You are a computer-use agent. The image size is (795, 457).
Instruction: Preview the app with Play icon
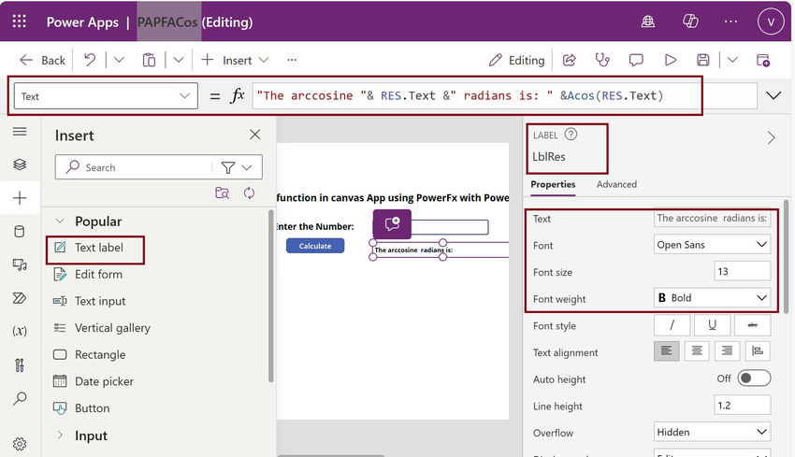(671, 60)
